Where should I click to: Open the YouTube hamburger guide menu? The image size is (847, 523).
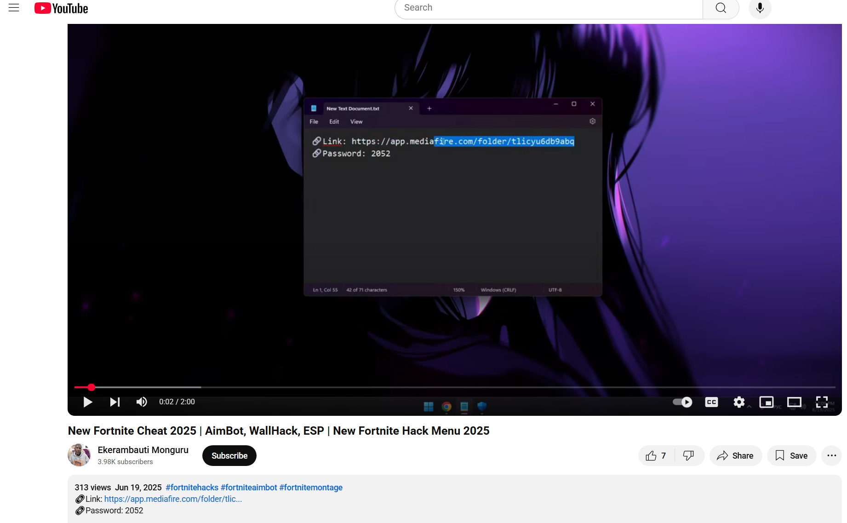pyautogui.click(x=14, y=8)
